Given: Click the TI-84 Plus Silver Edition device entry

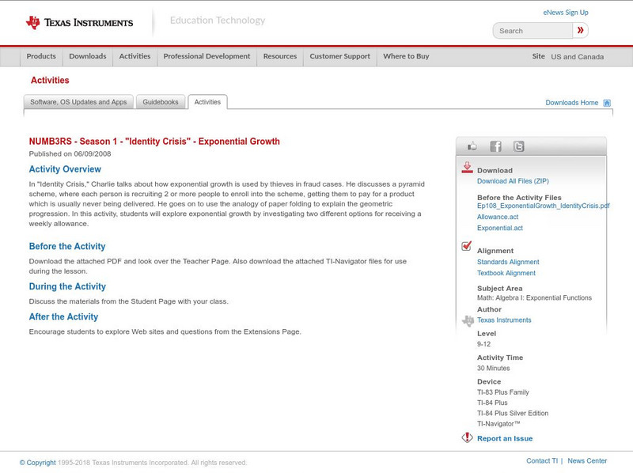Looking at the screenshot, I should point(513,413).
